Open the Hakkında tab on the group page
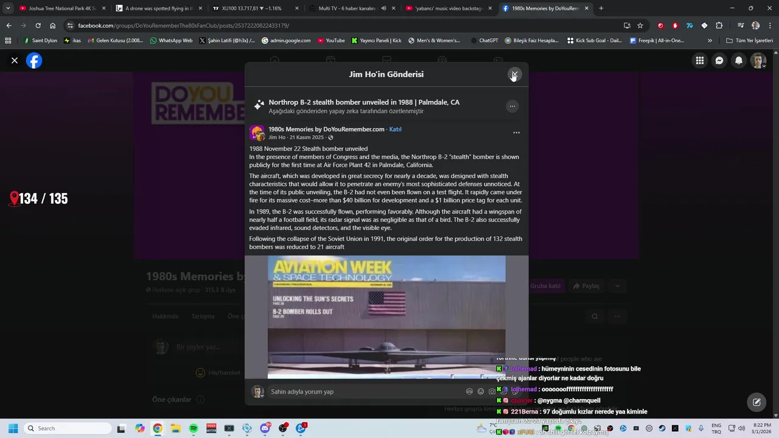The height and width of the screenshot is (438, 779). coord(165,316)
